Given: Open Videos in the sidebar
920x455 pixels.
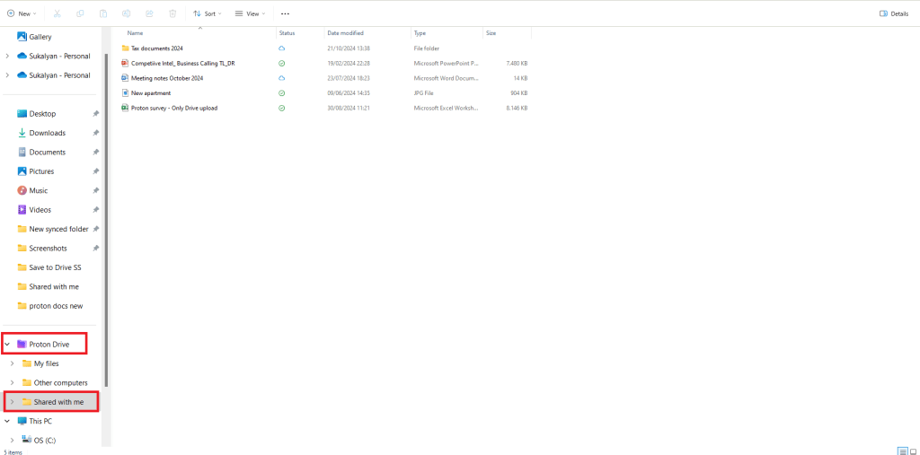Looking at the screenshot, I should tap(40, 210).
